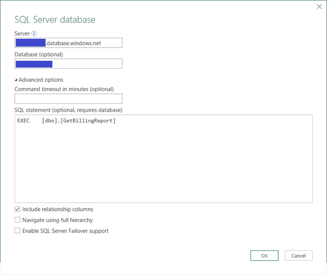Uncheck Include relationship columns
Viewport: 327px width, 275px height.
click(x=17, y=209)
